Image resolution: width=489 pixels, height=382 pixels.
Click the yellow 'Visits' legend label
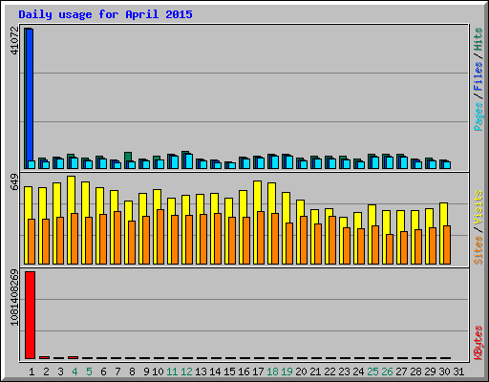[478, 207]
